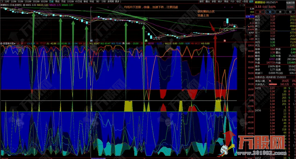The height and width of the screenshot is (159, 296).
Task: Click the 卖 sell button
Action: [x=270, y=12]
